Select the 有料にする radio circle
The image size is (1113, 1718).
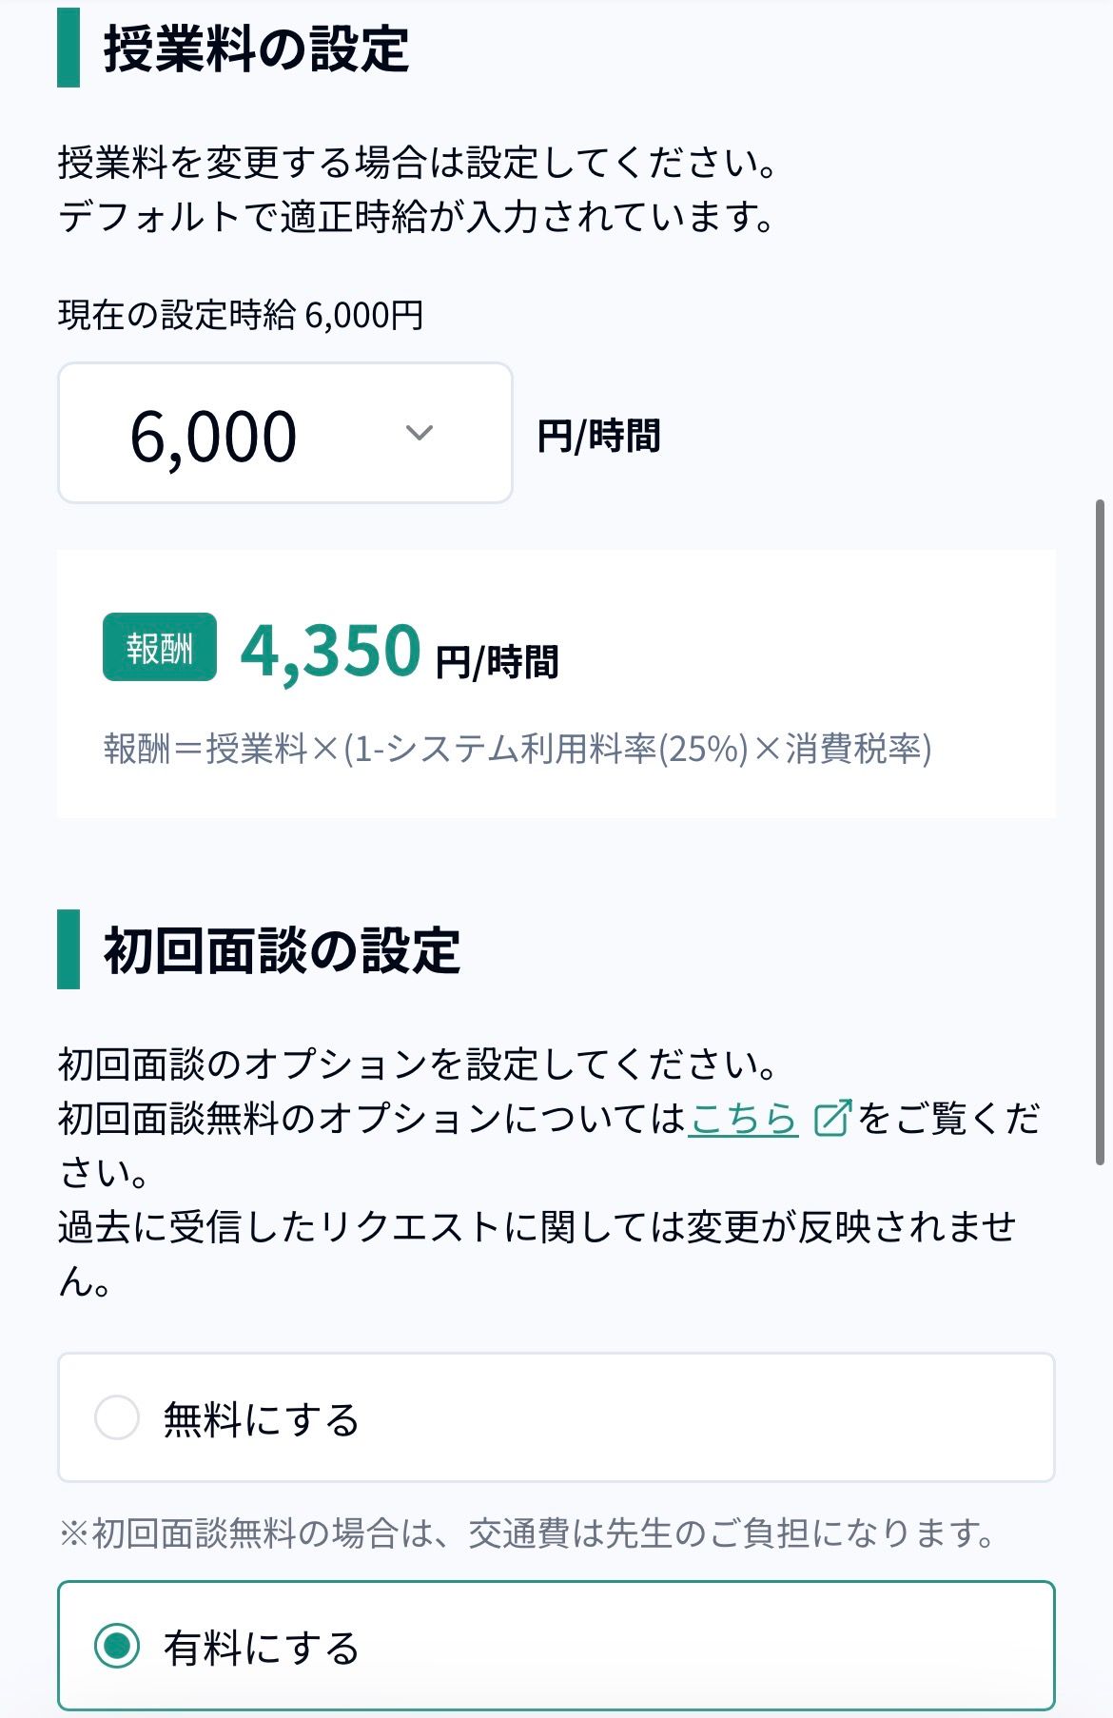(x=117, y=1646)
